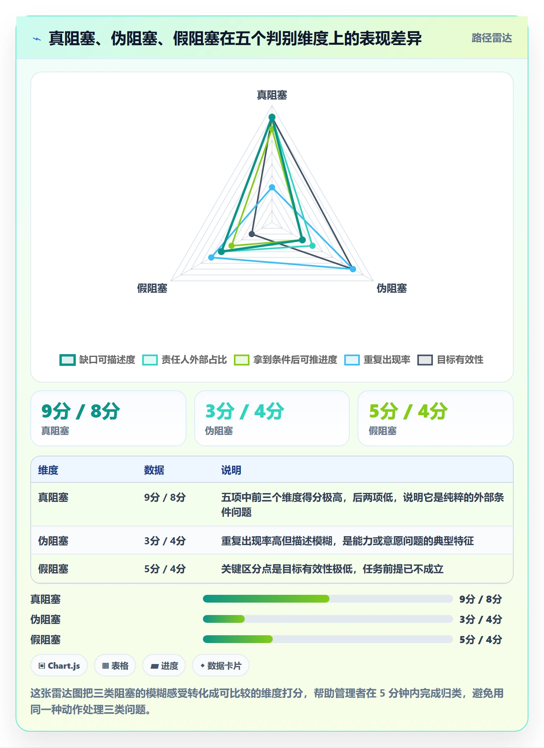This screenshot has height=748, width=544.
Task: Click the 路径雷达 label in the header
Action: point(492,38)
